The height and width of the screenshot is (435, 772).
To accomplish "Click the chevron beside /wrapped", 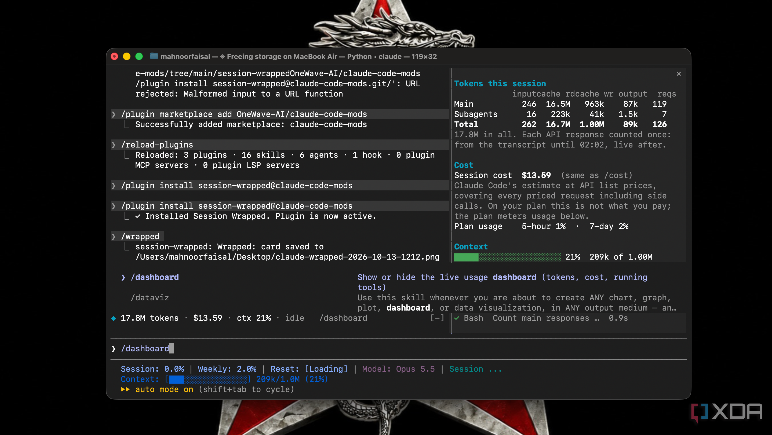I will 114,237.
